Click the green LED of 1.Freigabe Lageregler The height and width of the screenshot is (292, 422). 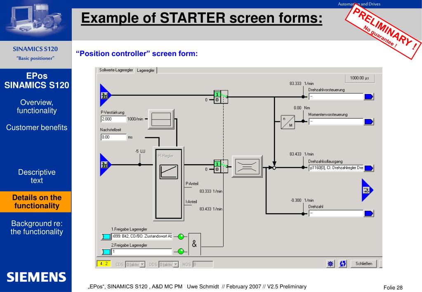[181, 237]
